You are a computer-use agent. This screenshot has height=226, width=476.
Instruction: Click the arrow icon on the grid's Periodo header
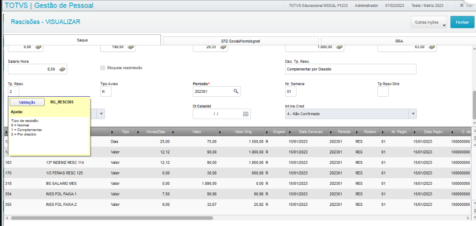331,132
